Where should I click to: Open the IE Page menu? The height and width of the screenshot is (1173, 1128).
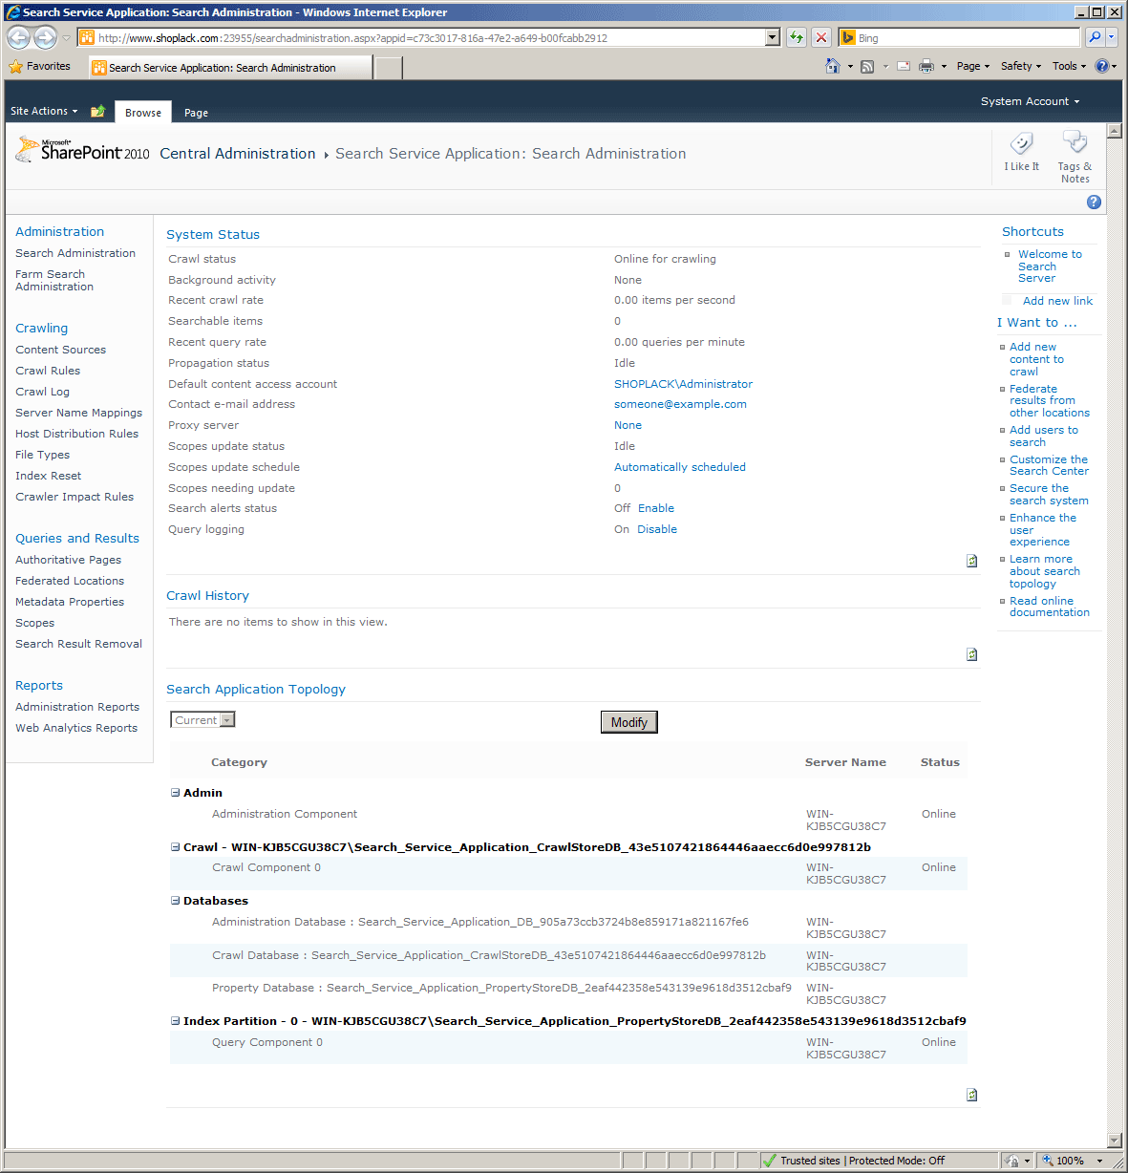tap(973, 66)
